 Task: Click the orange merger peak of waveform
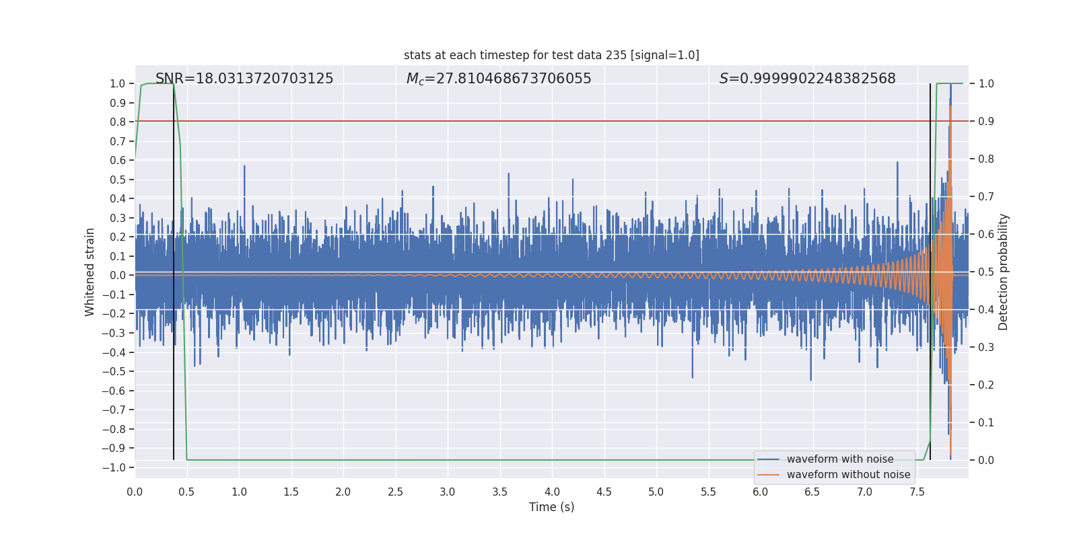(x=950, y=108)
